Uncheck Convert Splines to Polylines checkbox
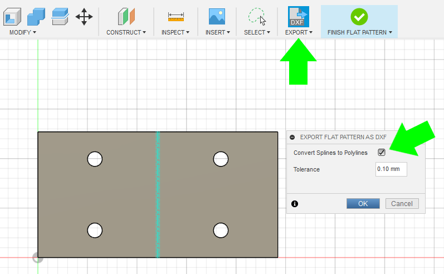The image size is (444, 274). tap(382, 153)
